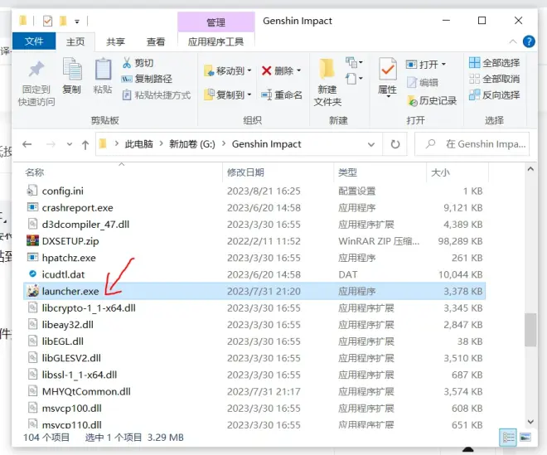Screen dimensions: 547x455
Task: Go back with the left arrow
Action: click(27, 144)
